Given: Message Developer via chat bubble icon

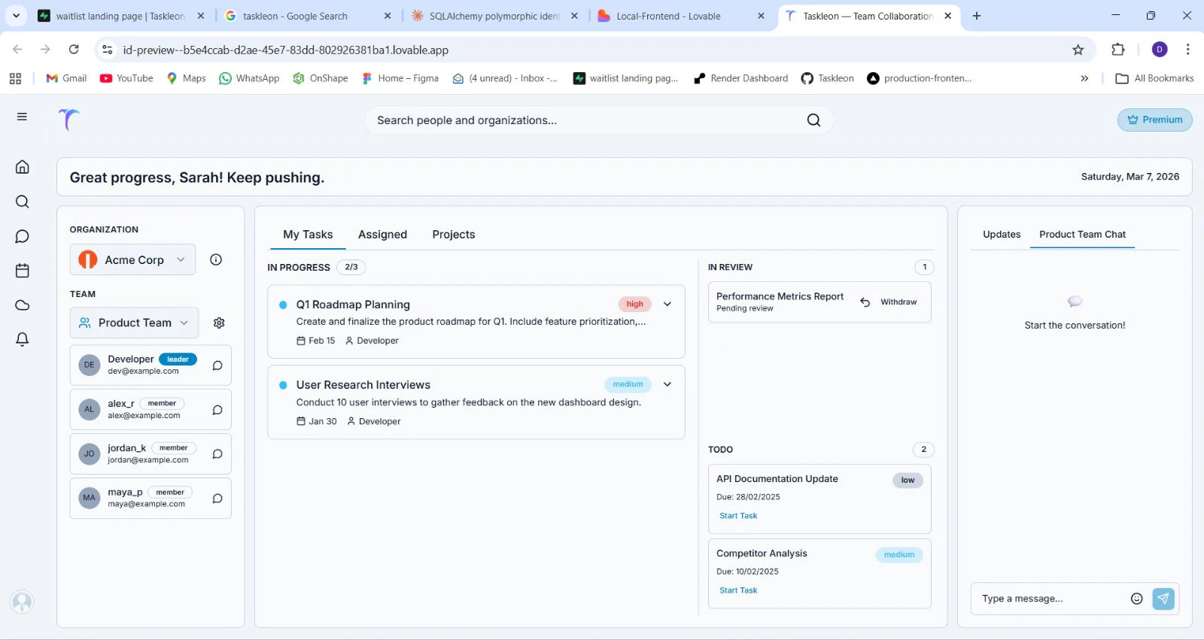Looking at the screenshot, I should pos(217,365).
